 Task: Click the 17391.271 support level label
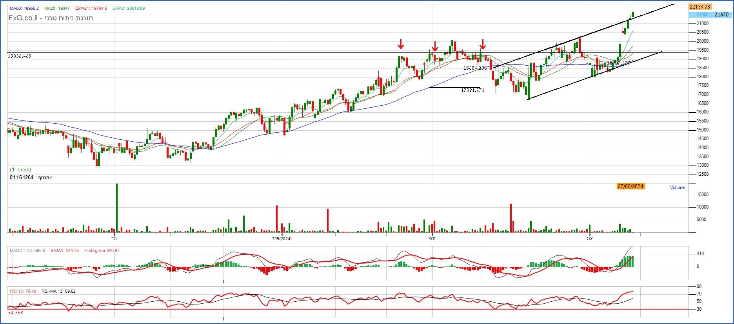coord(472,90)
